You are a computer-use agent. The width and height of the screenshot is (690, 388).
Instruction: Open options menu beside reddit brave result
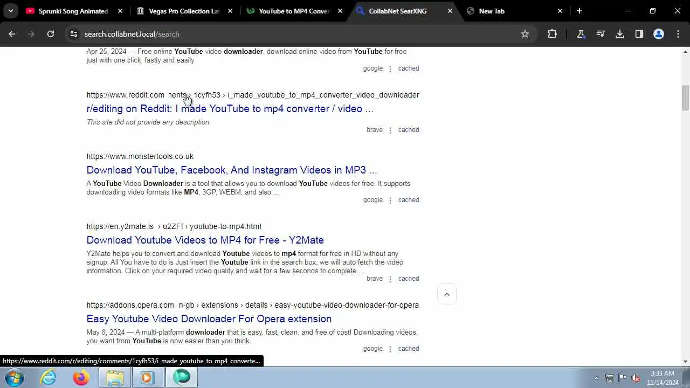tap(390, 130)
